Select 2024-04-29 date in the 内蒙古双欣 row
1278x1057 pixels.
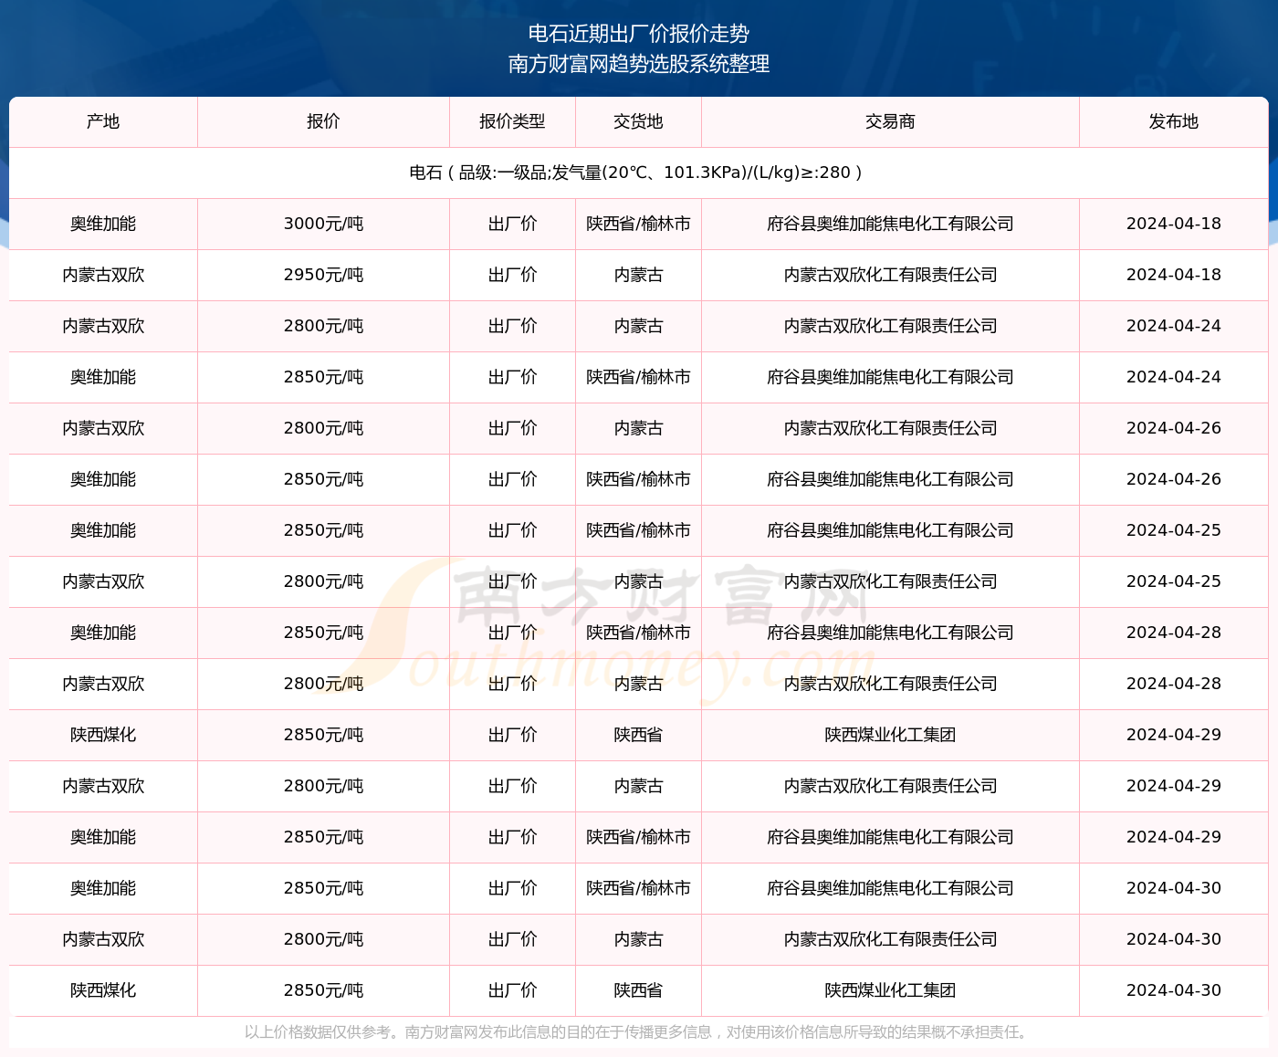(x=1174, y=786)
